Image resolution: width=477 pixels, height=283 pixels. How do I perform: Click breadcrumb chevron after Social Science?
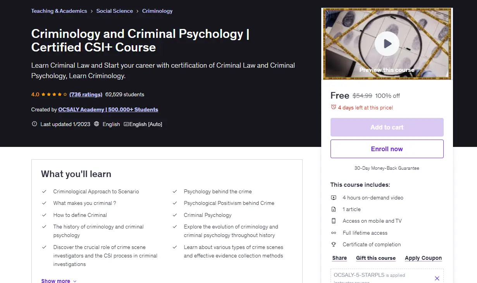coord(138,11)
